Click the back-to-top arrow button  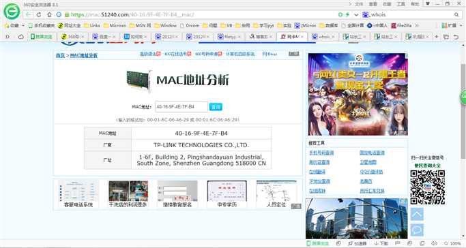pyautogui.click(x=417, y=214)
